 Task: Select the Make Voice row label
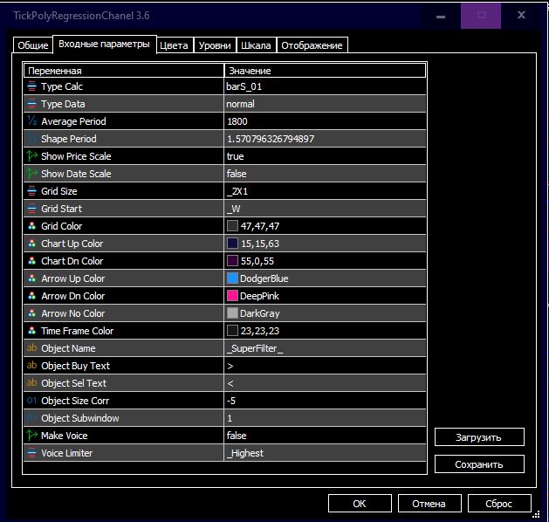65,436
